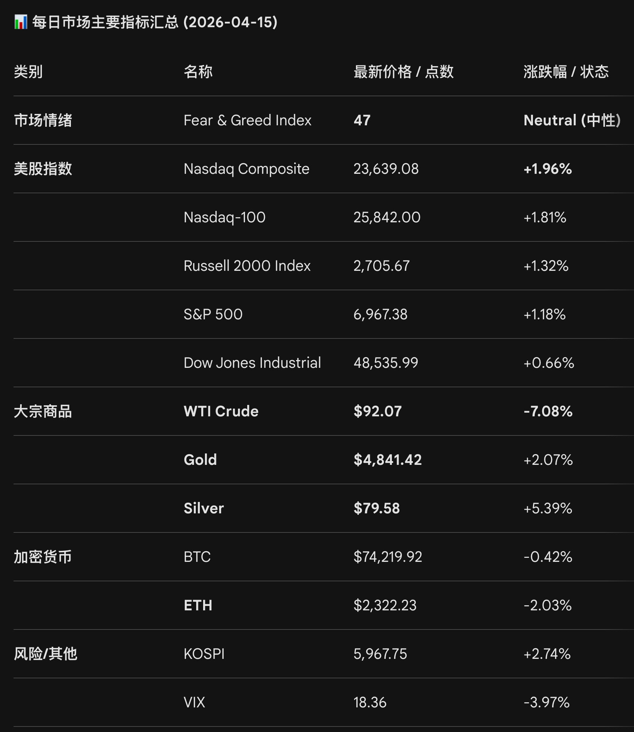634x732 pixels.
Task: Click the S&P 500 change +1.18%
Action: tap(544, 314)
